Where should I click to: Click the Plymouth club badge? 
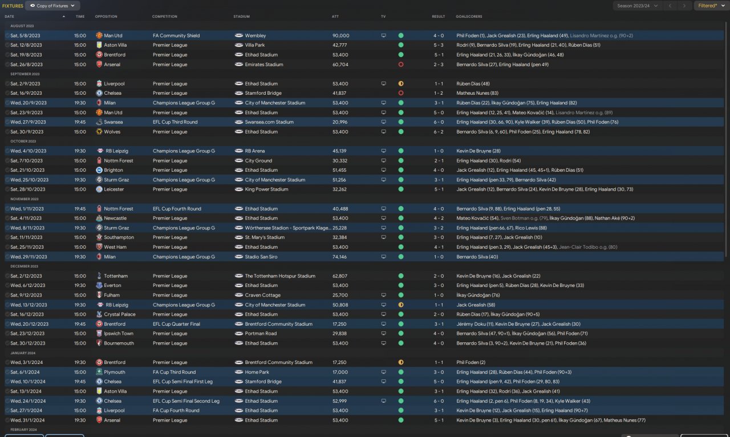[x=99, y=372]
